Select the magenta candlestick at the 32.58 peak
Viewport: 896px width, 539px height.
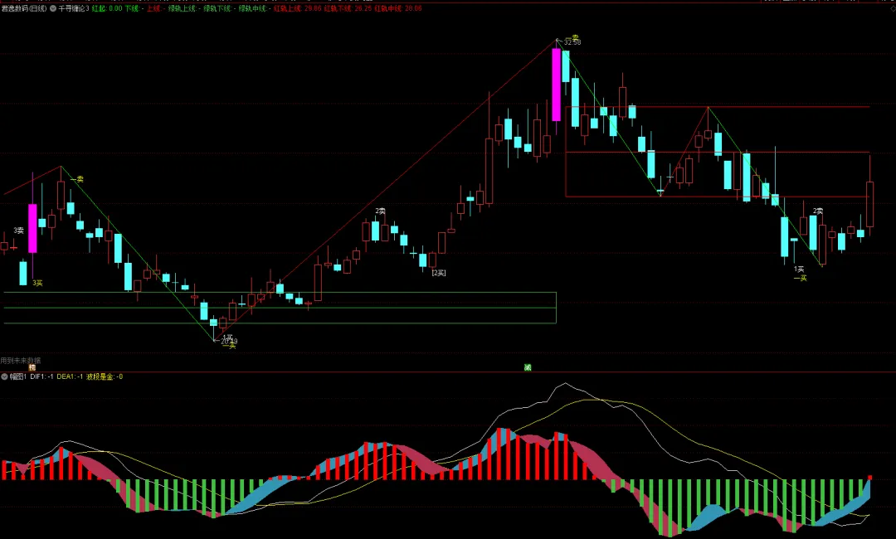pos(556,85)
